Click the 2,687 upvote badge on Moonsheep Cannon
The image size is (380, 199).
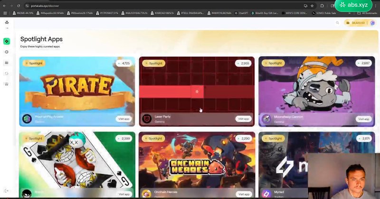[x=363, y=63]
